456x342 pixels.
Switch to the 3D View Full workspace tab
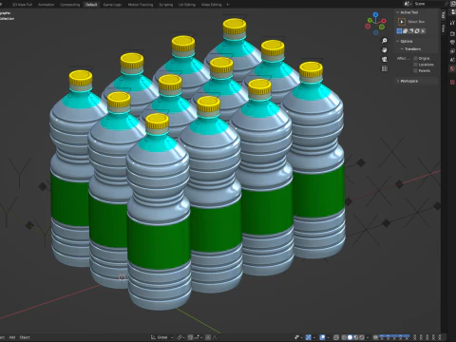click(22, 5)
